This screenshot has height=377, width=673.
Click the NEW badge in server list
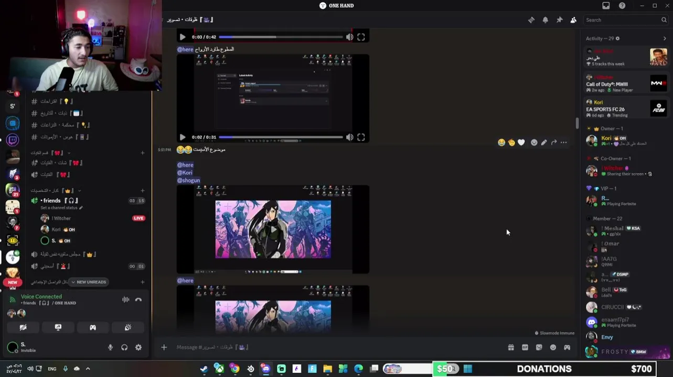pos(13,282)
